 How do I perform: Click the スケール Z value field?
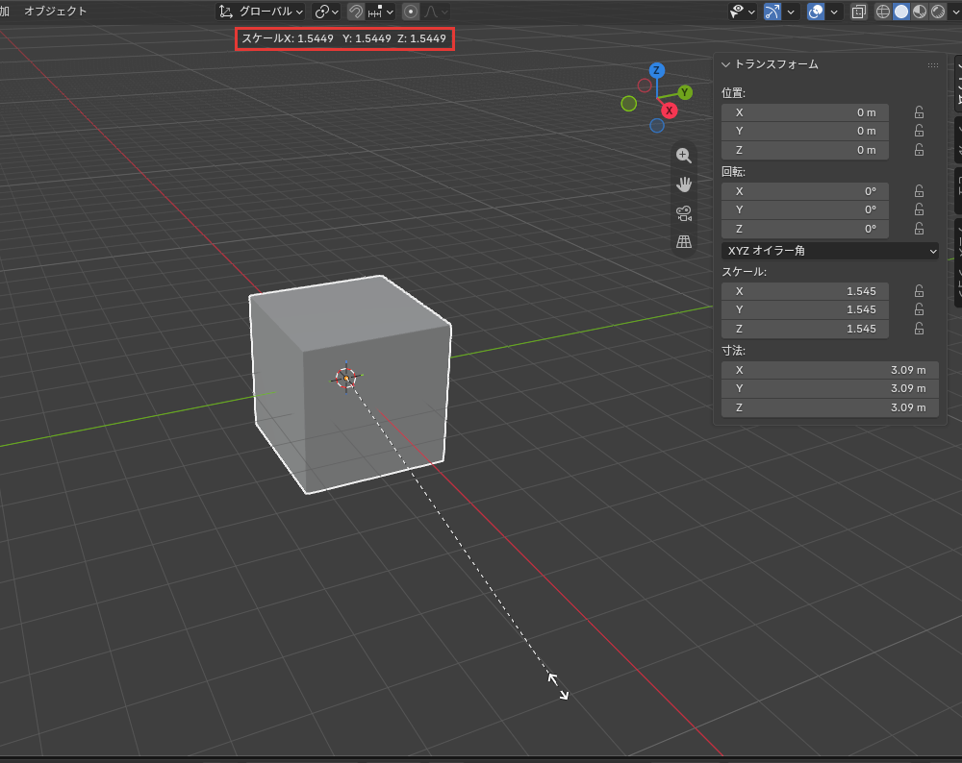(x=805, y=329)
